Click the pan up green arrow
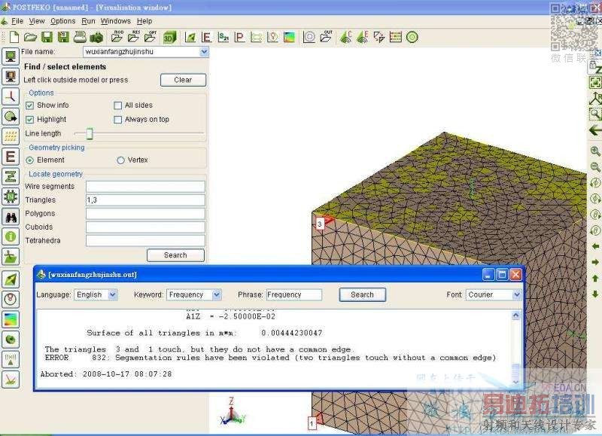This screenshot has width=602, height=436. [595, 278]
